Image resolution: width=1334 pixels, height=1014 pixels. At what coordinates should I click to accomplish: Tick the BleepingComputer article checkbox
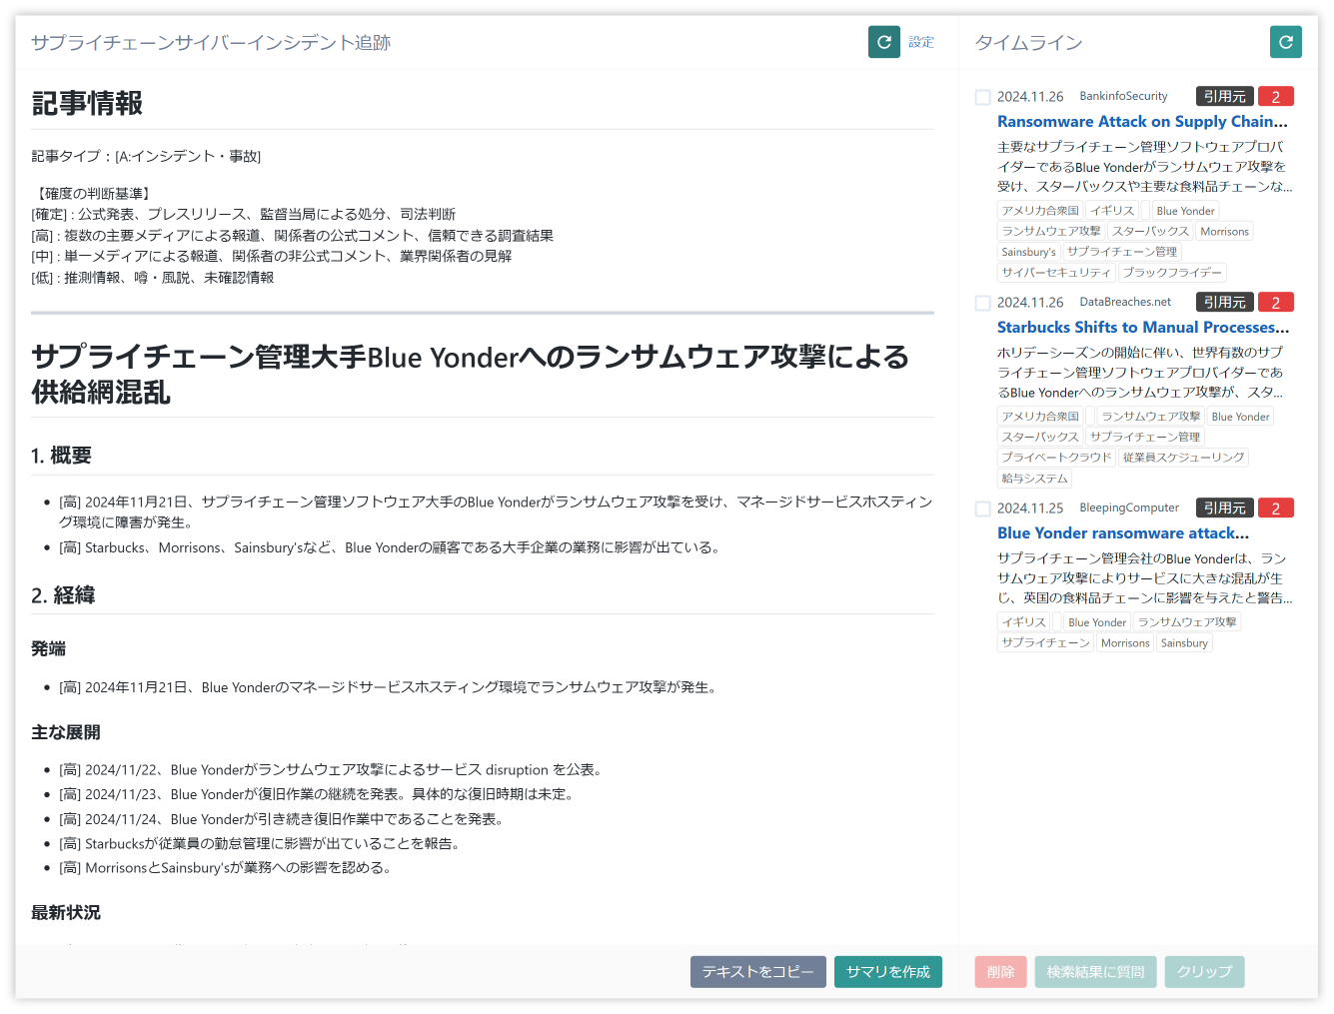[x=983, y=508]
